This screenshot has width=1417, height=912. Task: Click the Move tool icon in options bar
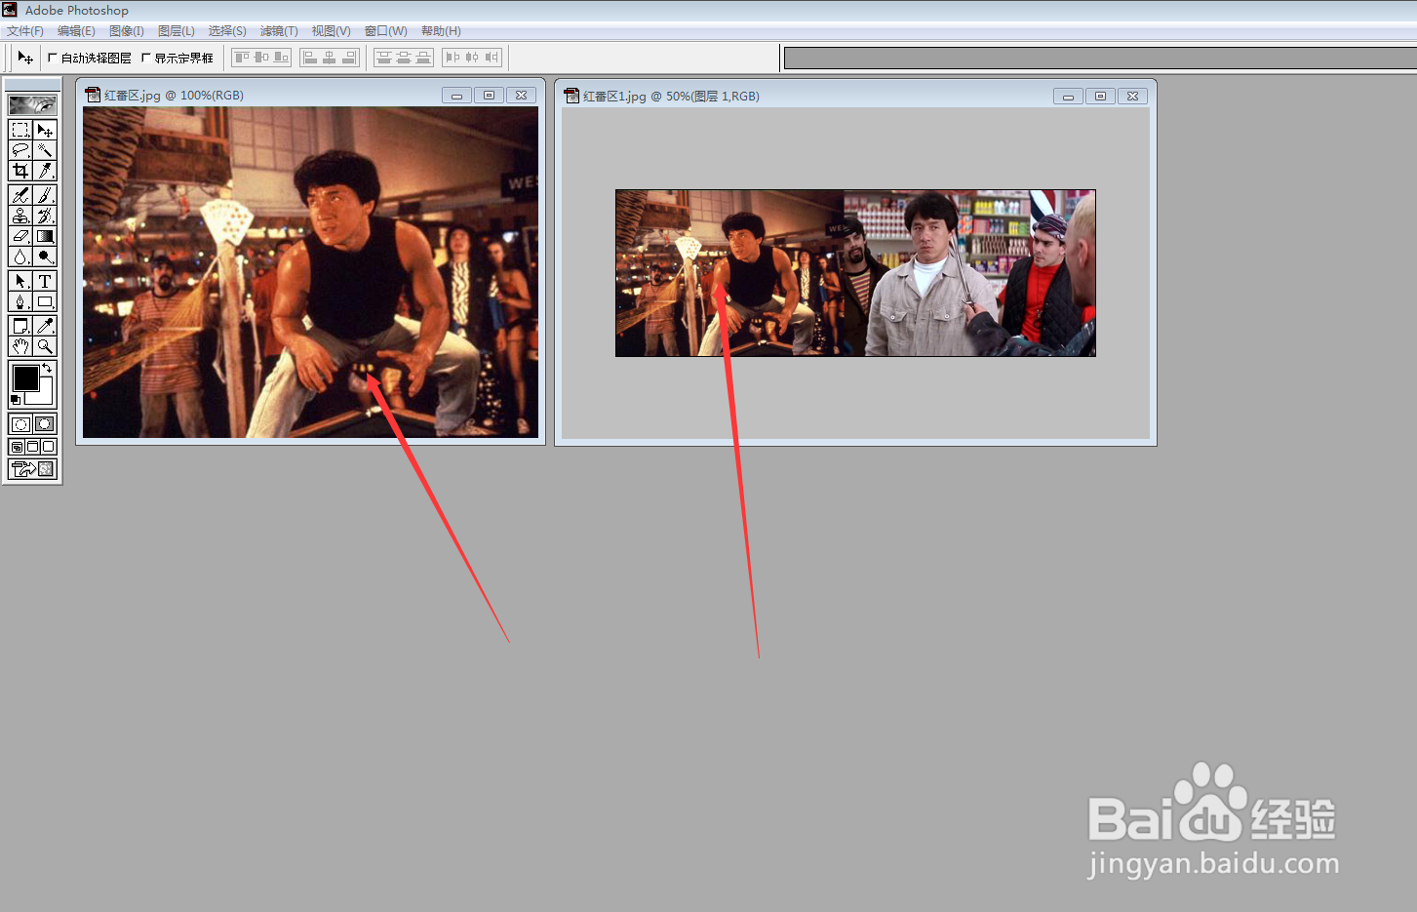pos(25,58)
